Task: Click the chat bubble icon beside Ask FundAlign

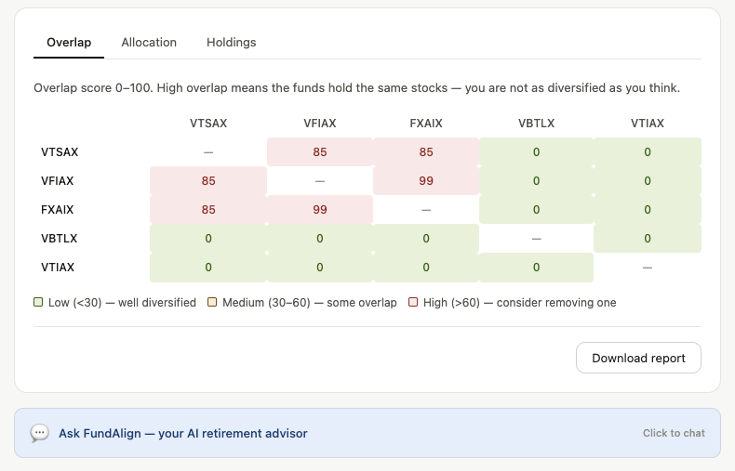Action: pos(39,433)
